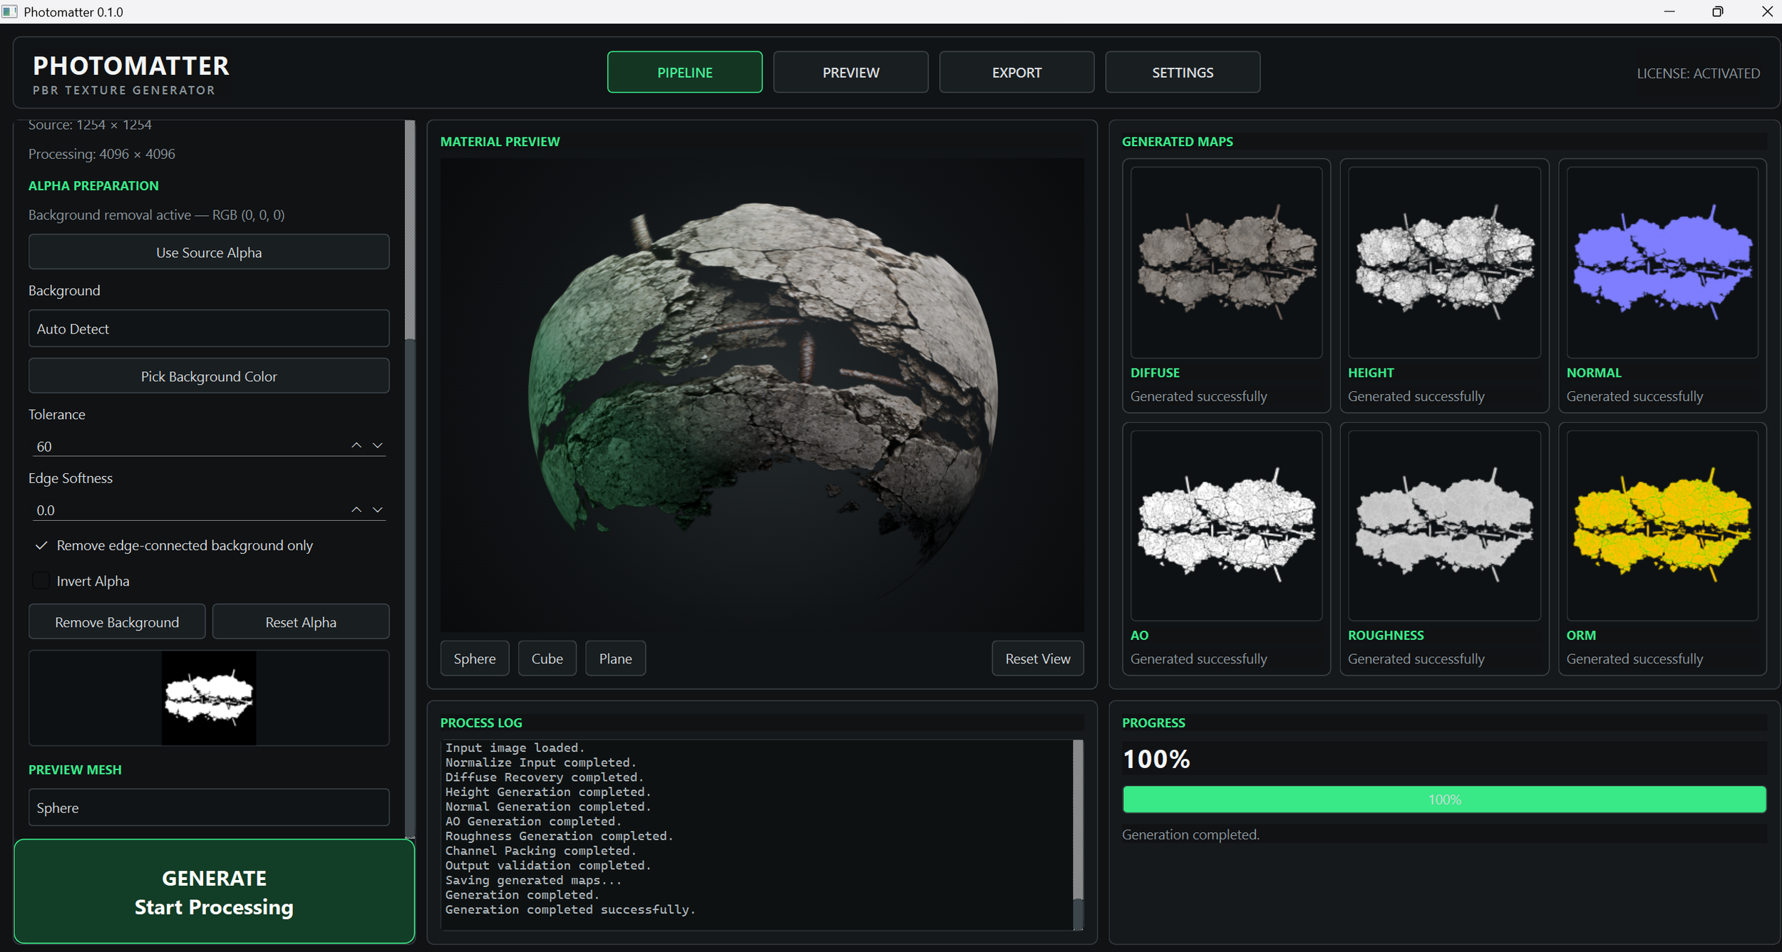The image size is (1782, 952).
Task: Click the Reset View button
Action: point(1037,658)
